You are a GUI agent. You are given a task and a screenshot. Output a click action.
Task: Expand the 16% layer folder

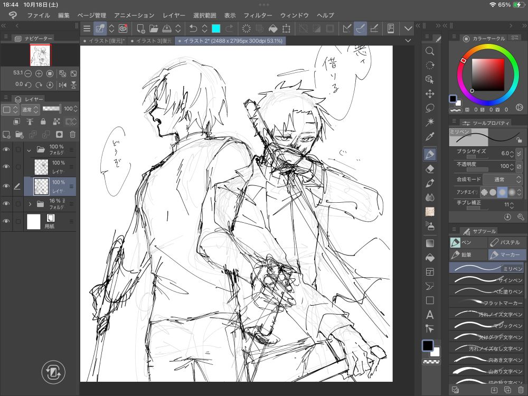pyautogui.click(x=30, y=204)
